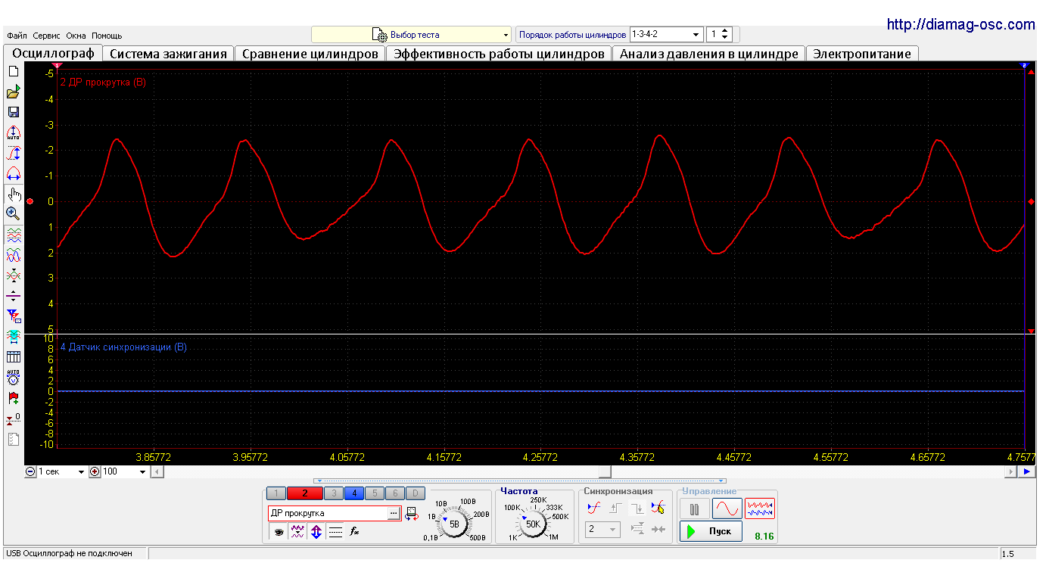Screen dimensions: 1046x563
Task: Click the voltage range knob showing 5В
Action: point(454,524)
